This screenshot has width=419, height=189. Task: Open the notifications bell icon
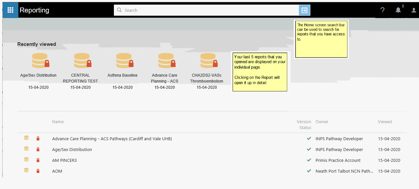398,10
